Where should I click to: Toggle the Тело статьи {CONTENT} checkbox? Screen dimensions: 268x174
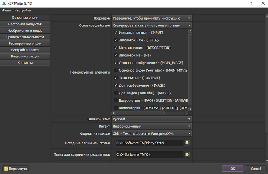tap(116, 78)
